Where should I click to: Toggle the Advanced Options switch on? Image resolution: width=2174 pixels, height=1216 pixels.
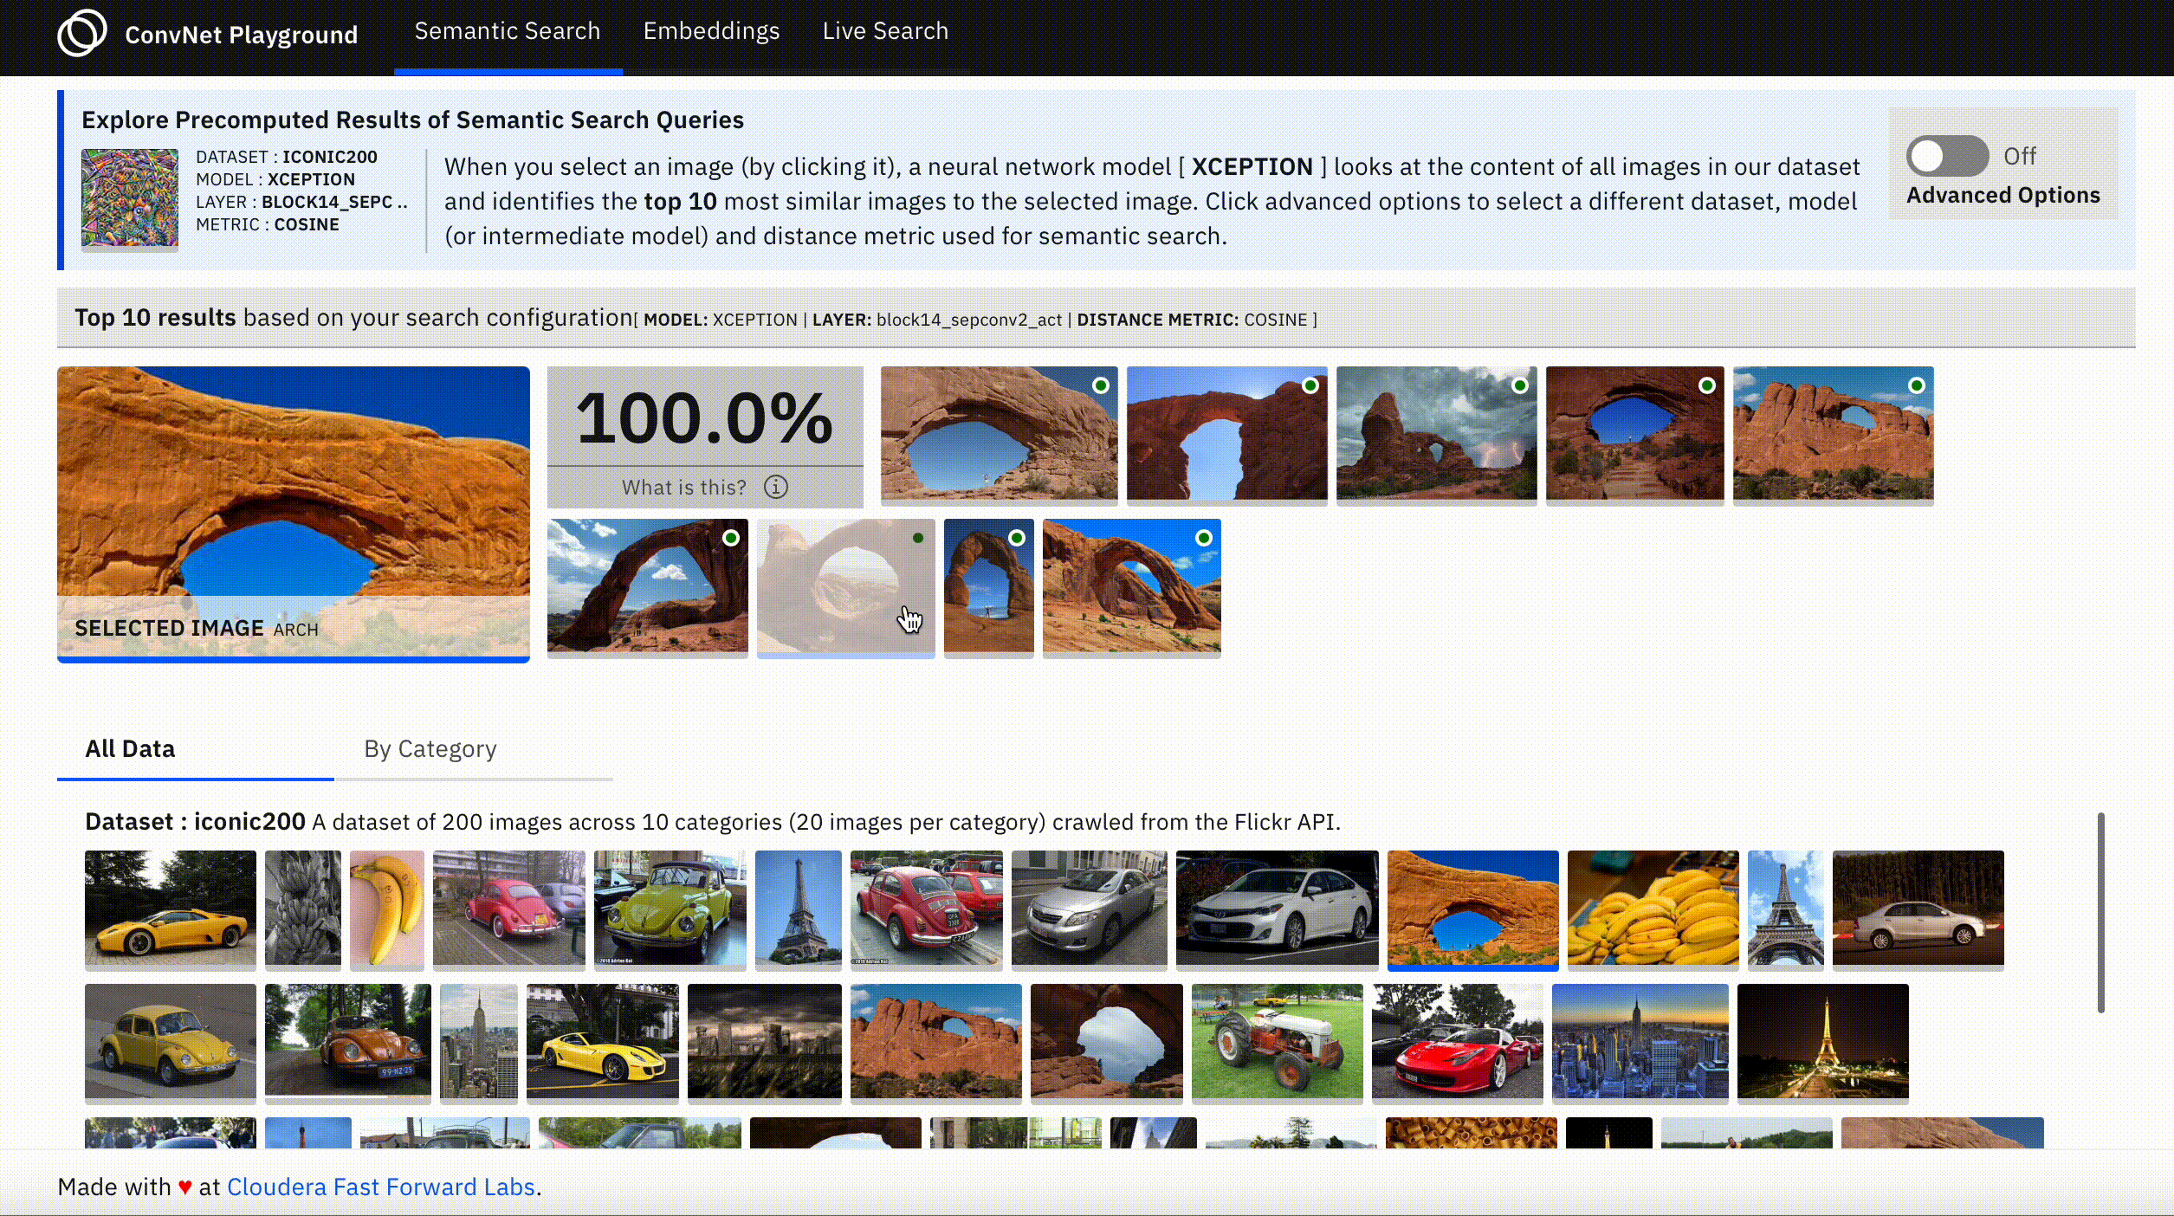tap(1946, 156)
